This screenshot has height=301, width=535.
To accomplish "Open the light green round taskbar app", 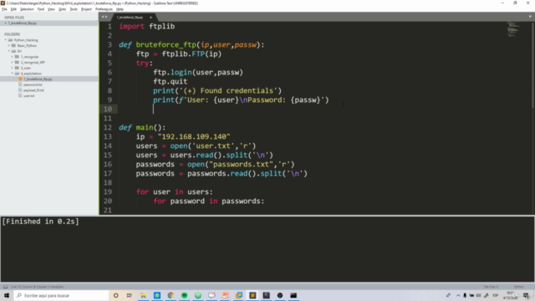I will [198, 295].
